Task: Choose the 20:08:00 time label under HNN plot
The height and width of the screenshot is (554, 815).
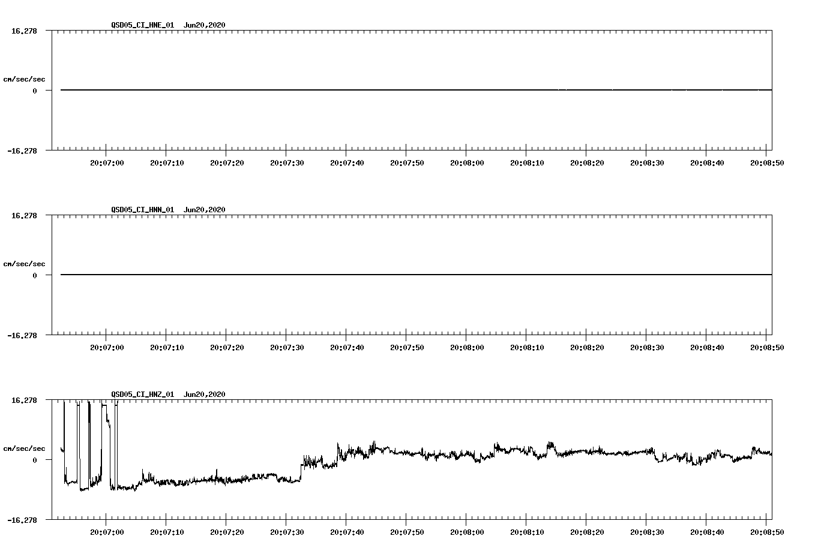Action: (467, 348)
